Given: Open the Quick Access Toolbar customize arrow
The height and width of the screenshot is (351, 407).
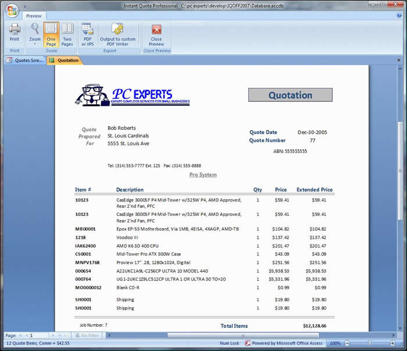Looking at the screenshot, I should 26,6.
